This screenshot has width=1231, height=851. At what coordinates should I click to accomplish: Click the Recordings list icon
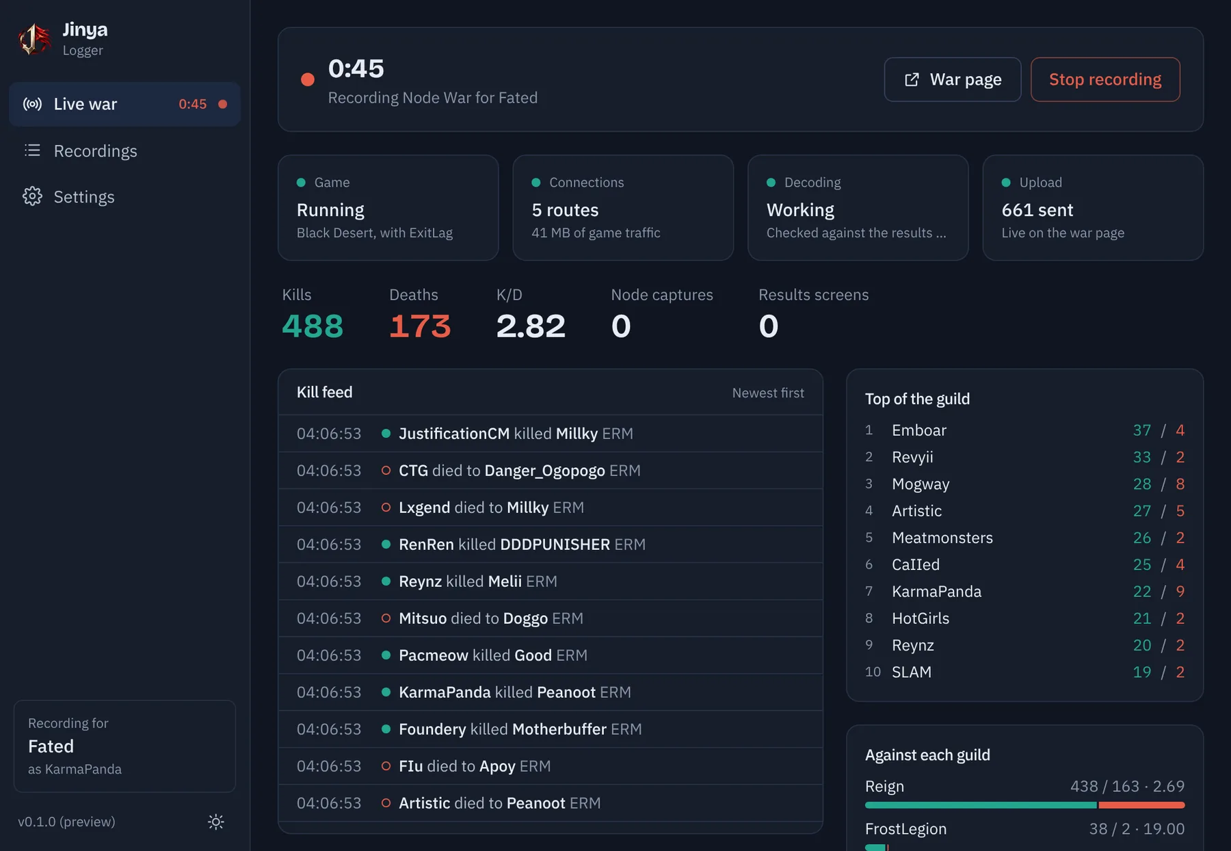(32, 150)
